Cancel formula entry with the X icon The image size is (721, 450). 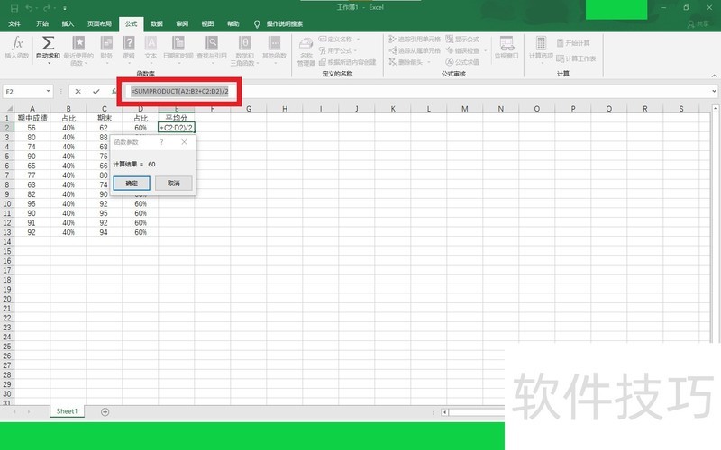click(78, 92)
